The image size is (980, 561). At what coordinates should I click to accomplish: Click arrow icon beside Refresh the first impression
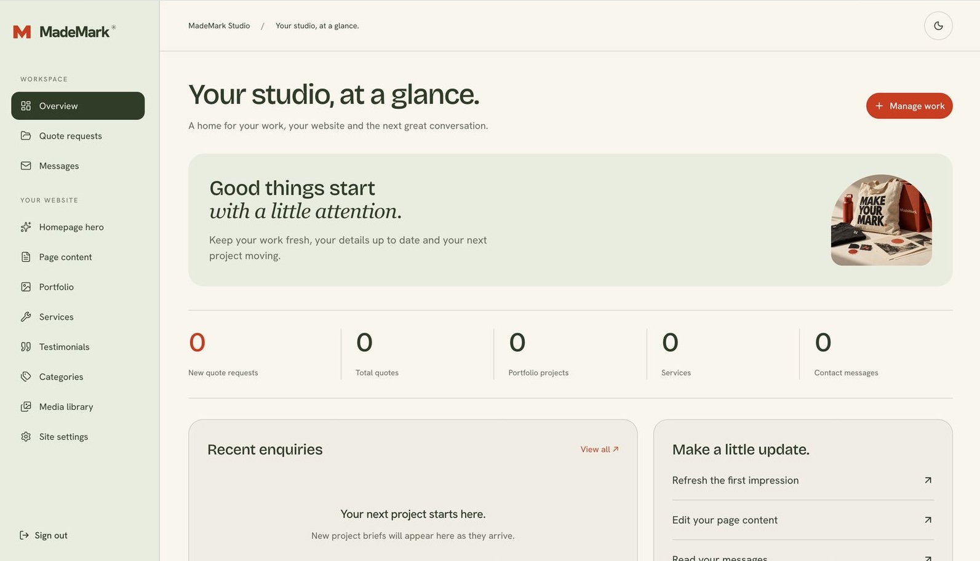click(928, 480)
